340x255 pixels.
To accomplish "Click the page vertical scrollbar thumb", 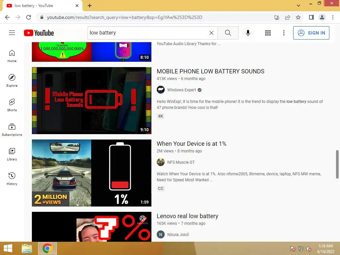I will (337, 164).
